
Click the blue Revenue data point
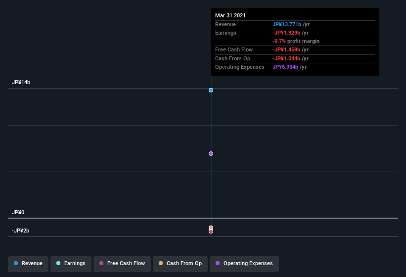pyautogui.click(x=211, y=90)
